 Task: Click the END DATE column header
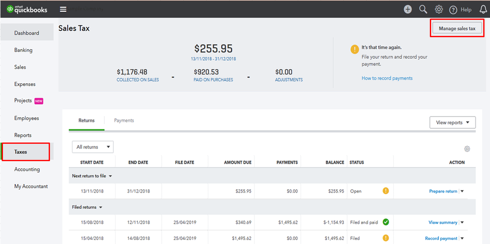click(x=138, y=163)
